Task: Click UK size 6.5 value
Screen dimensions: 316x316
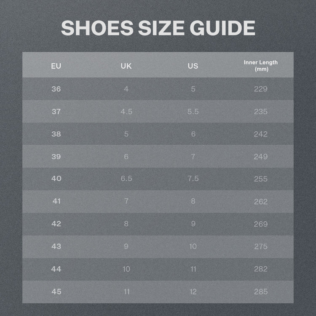Action: click(x=126, y=178)
